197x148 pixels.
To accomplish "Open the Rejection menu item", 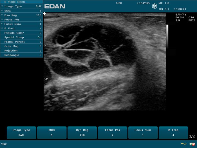I will click(21, 51).
